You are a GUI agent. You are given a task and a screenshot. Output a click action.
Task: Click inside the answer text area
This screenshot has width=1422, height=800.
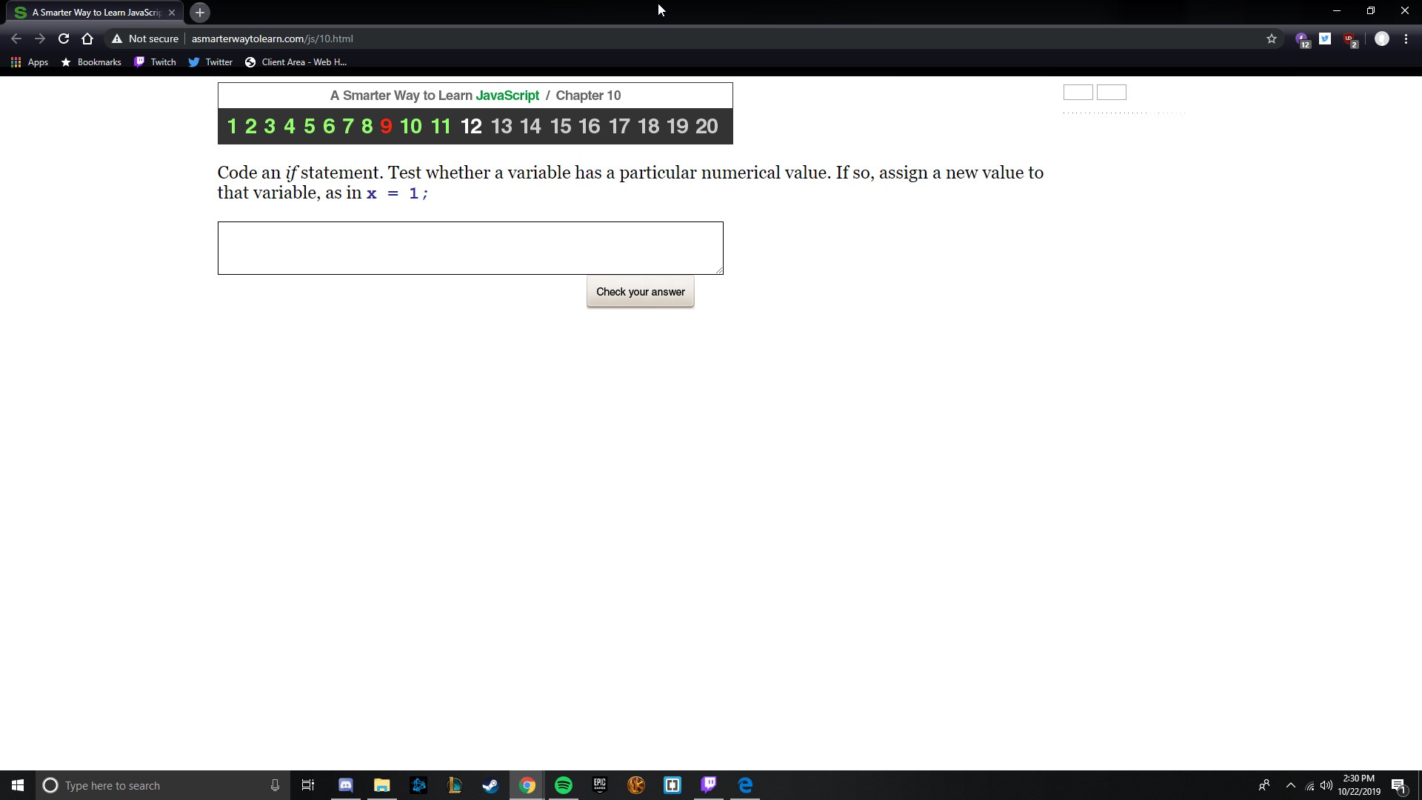[470, 247]
